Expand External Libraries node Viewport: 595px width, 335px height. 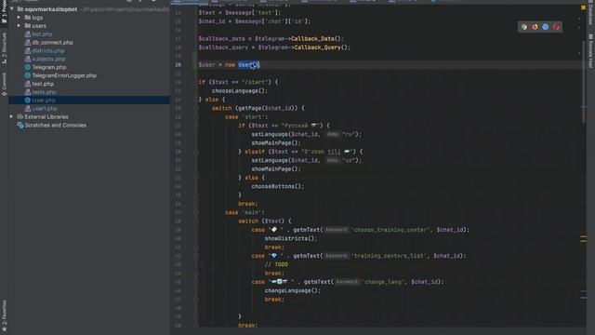pyautogui.click(x=11, y=116)
